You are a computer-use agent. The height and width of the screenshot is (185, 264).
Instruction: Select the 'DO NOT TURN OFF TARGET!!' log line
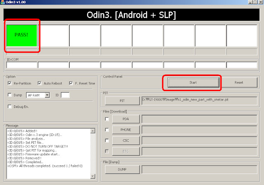click(x=38, y=146)
